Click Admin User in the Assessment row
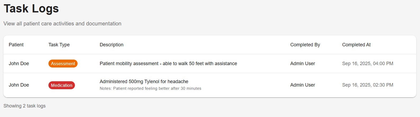Screen dimensions: 420x117 [302, 64]
